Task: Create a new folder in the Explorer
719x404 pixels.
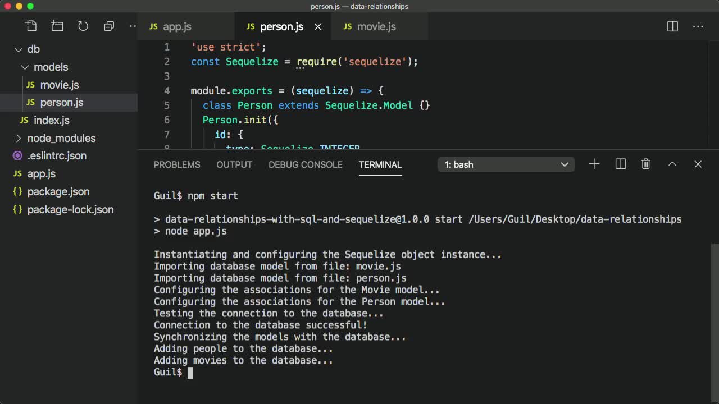Action: (57, 25)
